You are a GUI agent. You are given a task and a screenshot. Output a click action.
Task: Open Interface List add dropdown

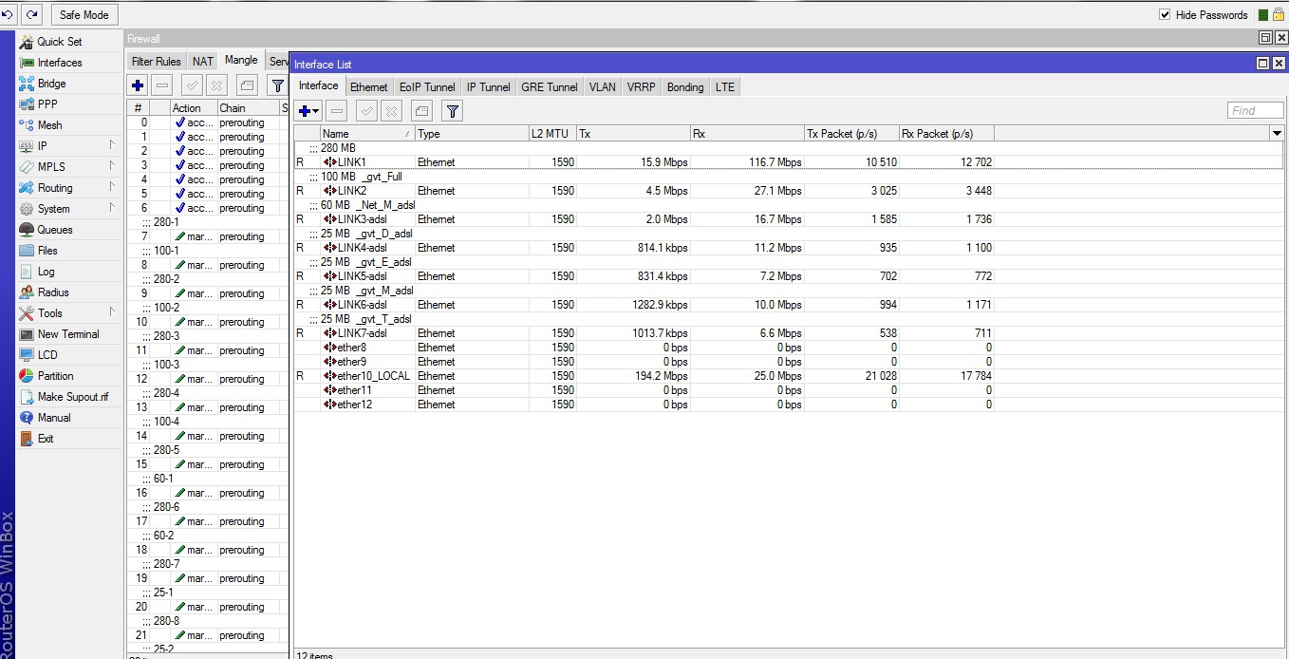point(309,111)
